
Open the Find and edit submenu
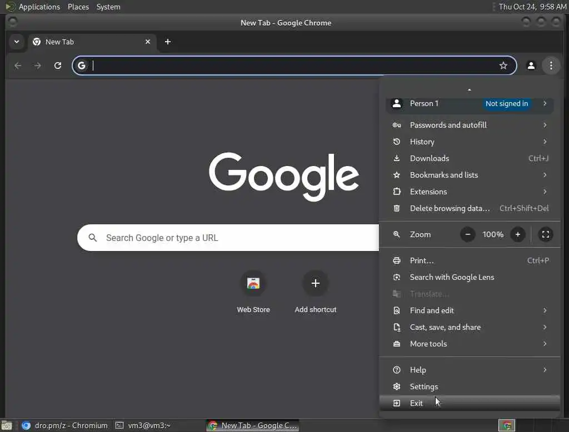469,311
